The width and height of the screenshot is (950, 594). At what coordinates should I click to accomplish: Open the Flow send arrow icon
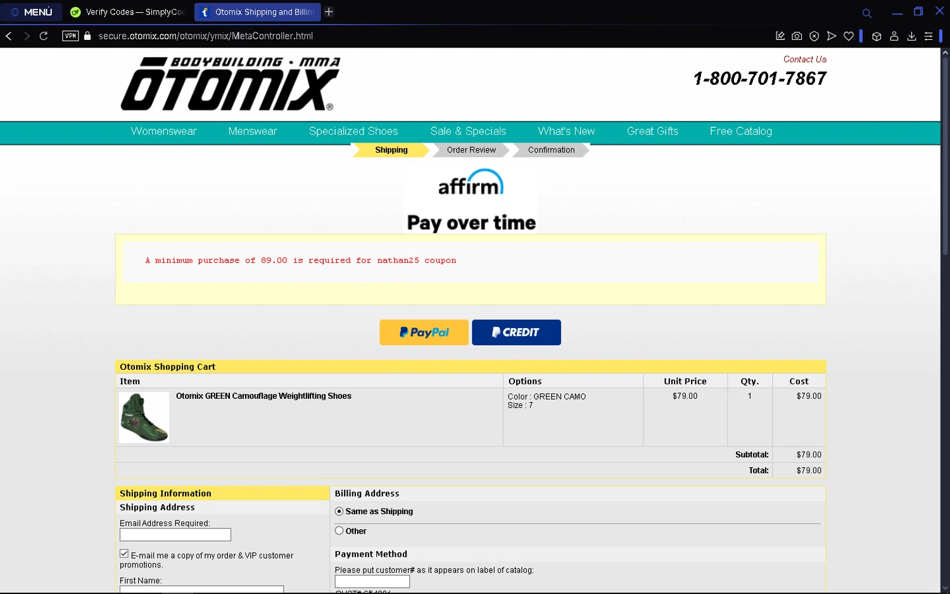(832, 36)
